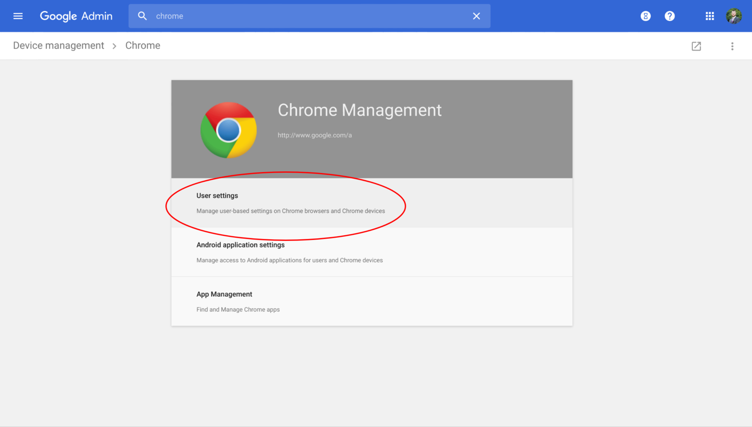Image resolution: width=752 pixels, height=427 pixels.
Task: Click 'Find and Manage Chrome apps' description
Action: (x=238, y=309)
